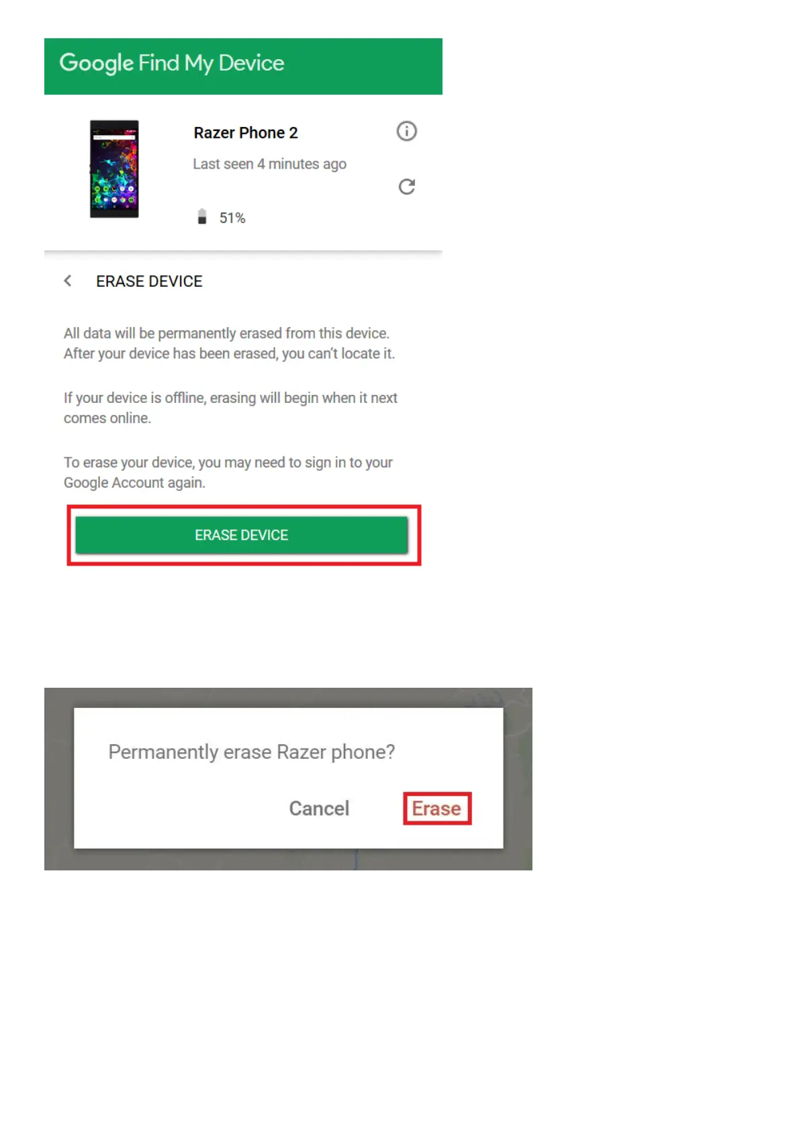The height and width of the screenshot is (1131, 799).
Task: Click the Last seen 4 minutes ago text
Action: tap(269, 164)
